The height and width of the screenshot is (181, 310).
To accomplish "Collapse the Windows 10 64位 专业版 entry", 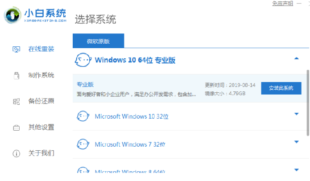I will coord(296,58).
